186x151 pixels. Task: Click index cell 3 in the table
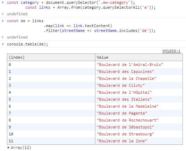tap(51, 85)
